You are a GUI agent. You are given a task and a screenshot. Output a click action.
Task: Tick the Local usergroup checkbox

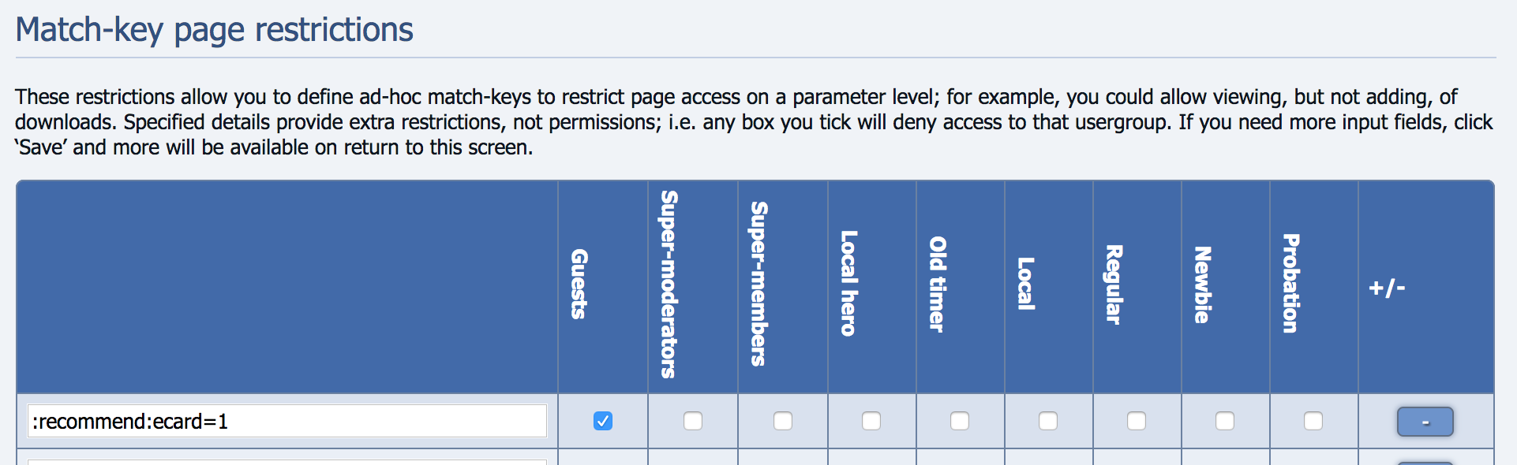click(1048, 421)
